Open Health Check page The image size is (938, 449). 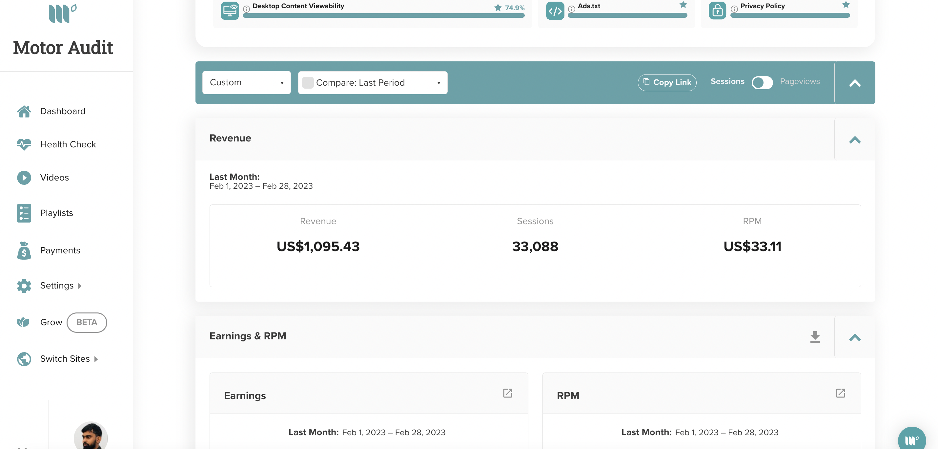68,144
